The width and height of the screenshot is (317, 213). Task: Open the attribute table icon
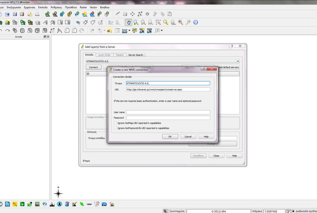pos(117,31)
